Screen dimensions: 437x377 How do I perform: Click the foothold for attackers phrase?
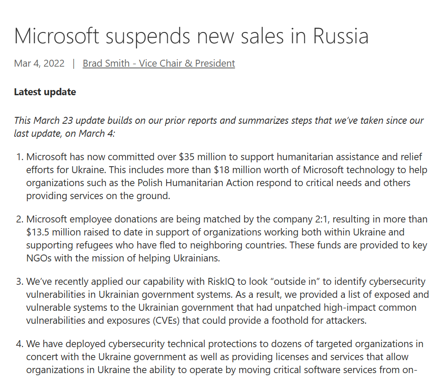[319, 321]
